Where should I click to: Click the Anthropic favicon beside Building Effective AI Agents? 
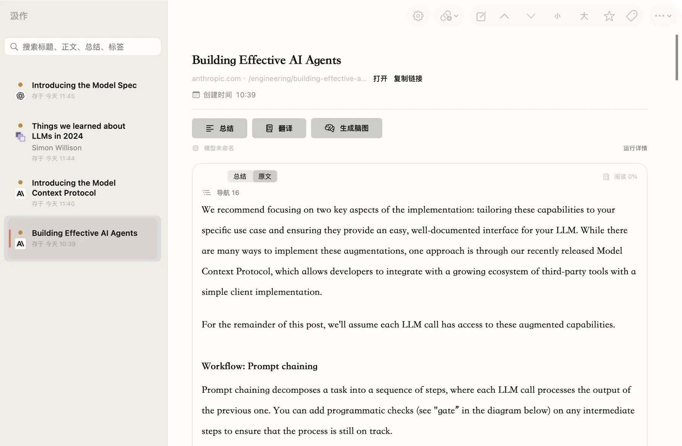20,244
